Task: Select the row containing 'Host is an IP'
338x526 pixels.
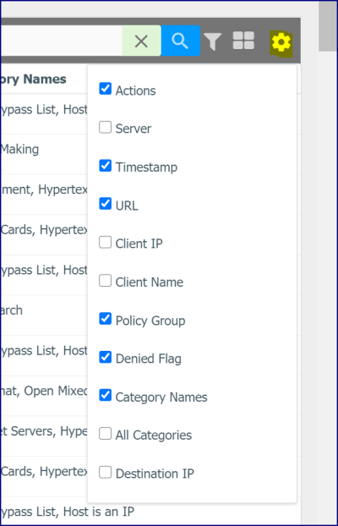Action: (x=150, y=511)
